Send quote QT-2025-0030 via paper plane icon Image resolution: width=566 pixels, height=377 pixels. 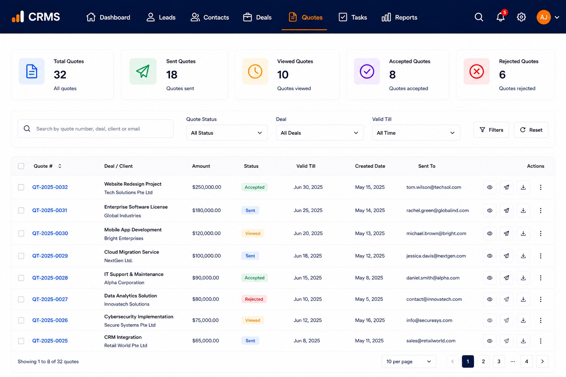(506, 233)
